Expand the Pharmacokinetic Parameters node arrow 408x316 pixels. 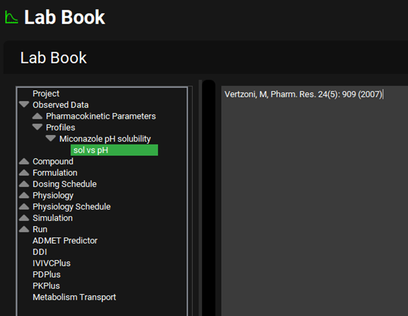coord(38,116)
